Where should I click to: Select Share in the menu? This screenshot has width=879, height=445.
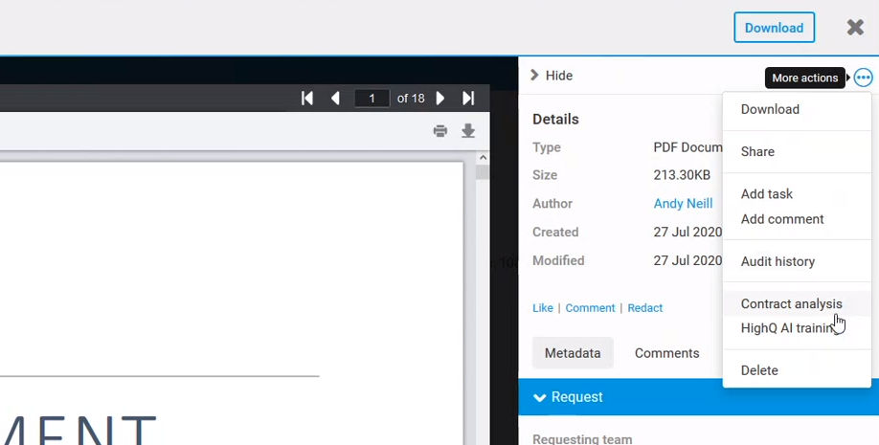point(757,151)
